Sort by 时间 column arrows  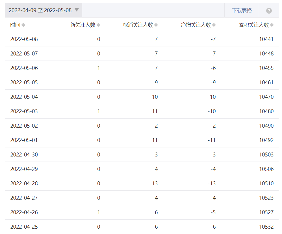[23, 25]
